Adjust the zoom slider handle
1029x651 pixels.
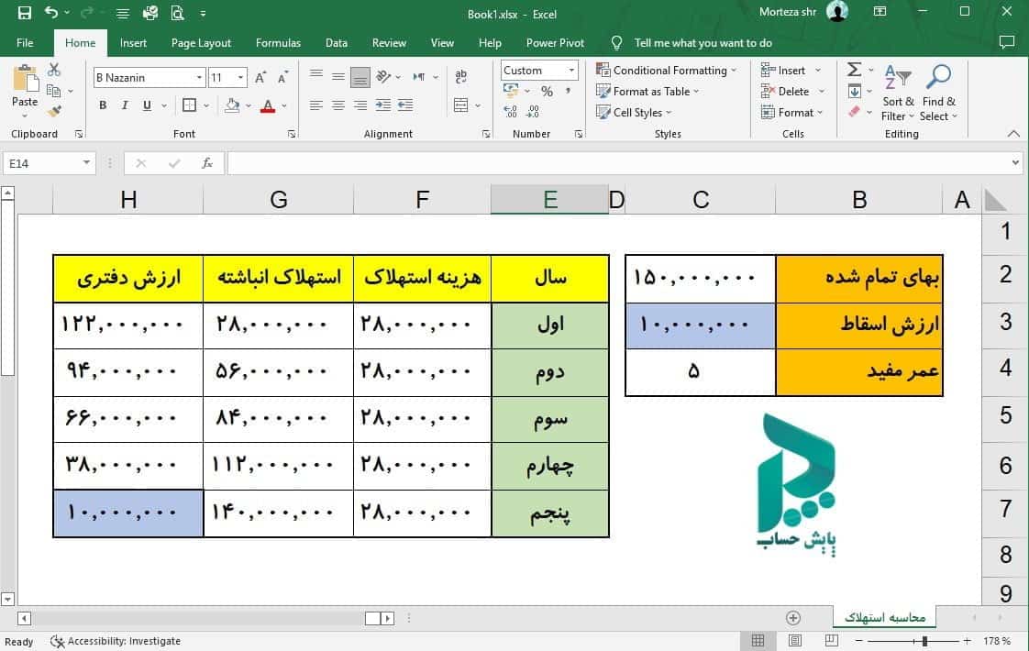[924, 641]
